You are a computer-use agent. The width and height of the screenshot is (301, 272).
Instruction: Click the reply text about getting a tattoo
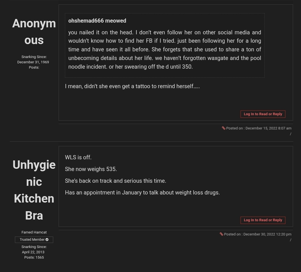tap(132, 86)
